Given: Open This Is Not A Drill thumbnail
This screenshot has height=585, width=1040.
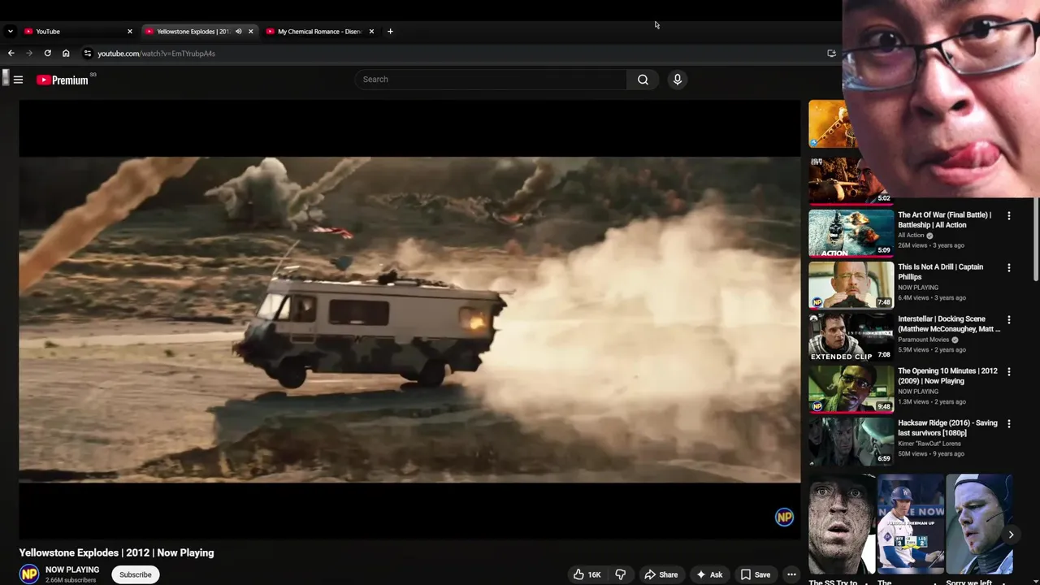Looking at the screenshot, I should [x=851, y=285].
